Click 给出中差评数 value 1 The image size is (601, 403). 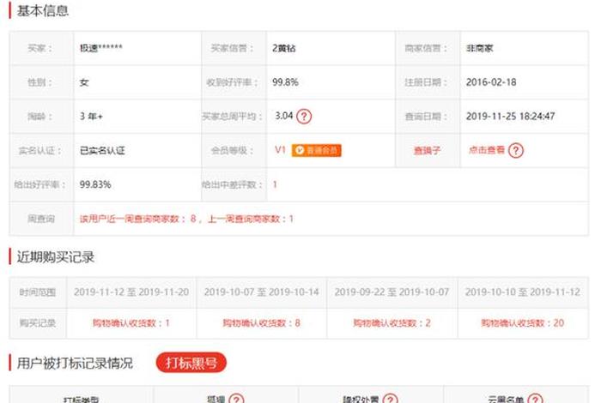275,184
